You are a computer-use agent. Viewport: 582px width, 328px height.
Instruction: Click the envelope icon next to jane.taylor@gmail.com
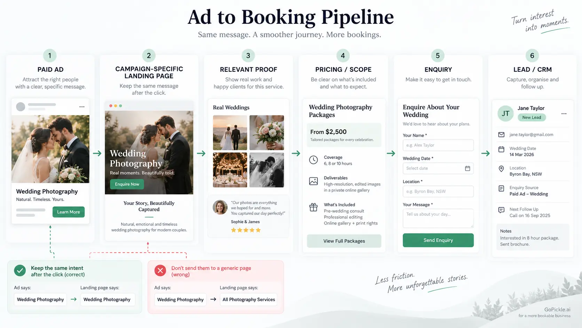point(501,135)
